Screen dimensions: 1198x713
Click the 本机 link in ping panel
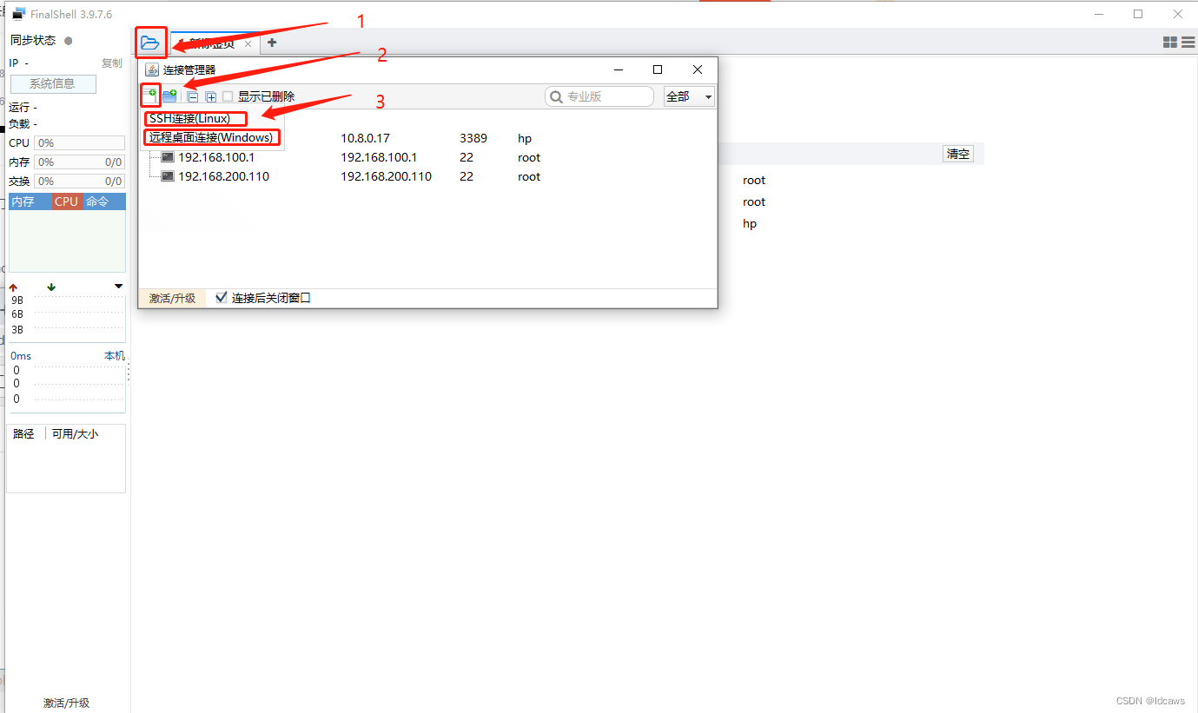(115, 356)
